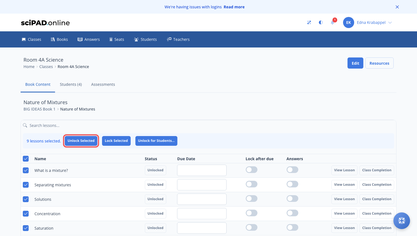Screen dimensions: 417x236
Task: Click Unlocked status for Saturation
Action: [x=155, y=228]
